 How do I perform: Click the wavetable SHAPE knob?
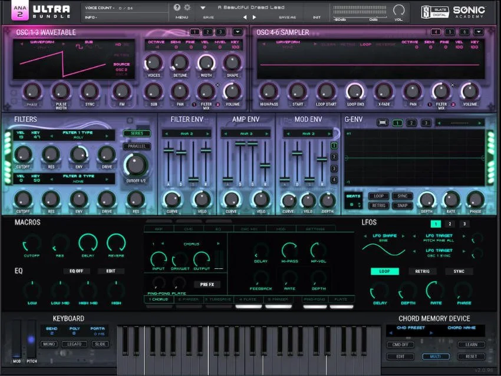232,63
